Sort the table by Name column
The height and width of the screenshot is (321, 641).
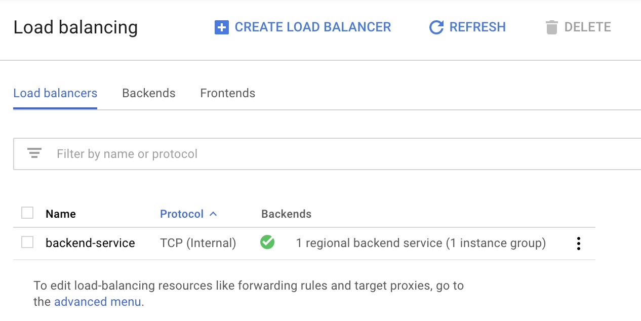(x=61, y=214)
